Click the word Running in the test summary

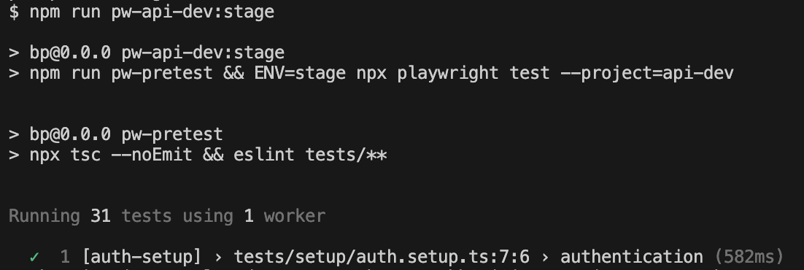pos(44,215)
